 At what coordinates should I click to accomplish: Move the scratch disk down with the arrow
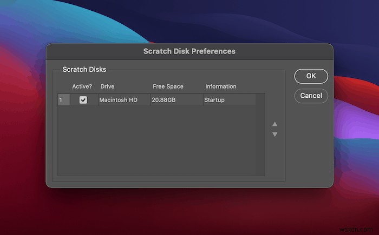pos(275,135)
